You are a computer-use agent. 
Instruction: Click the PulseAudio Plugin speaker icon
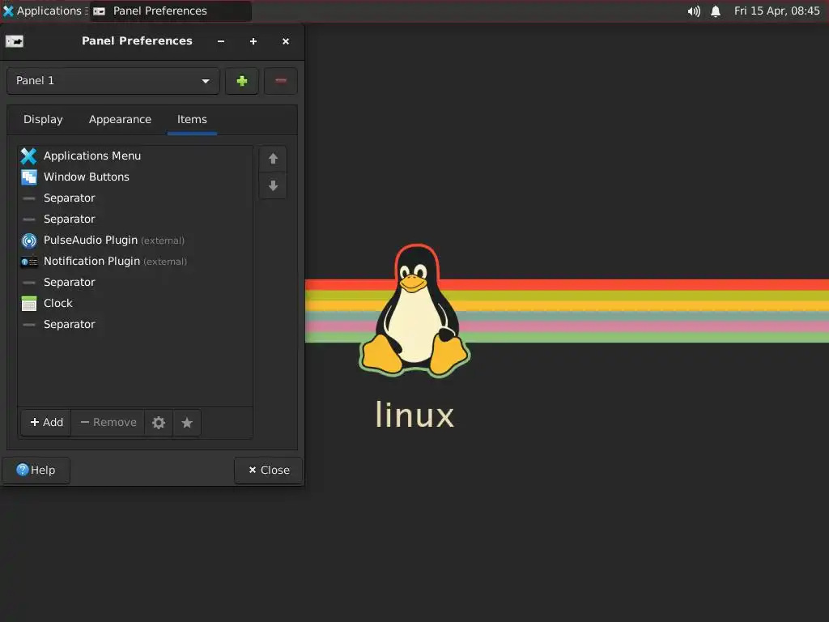click(29, 241)
